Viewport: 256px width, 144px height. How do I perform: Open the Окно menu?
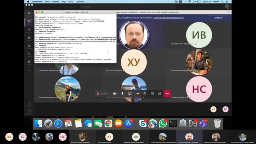70,2
